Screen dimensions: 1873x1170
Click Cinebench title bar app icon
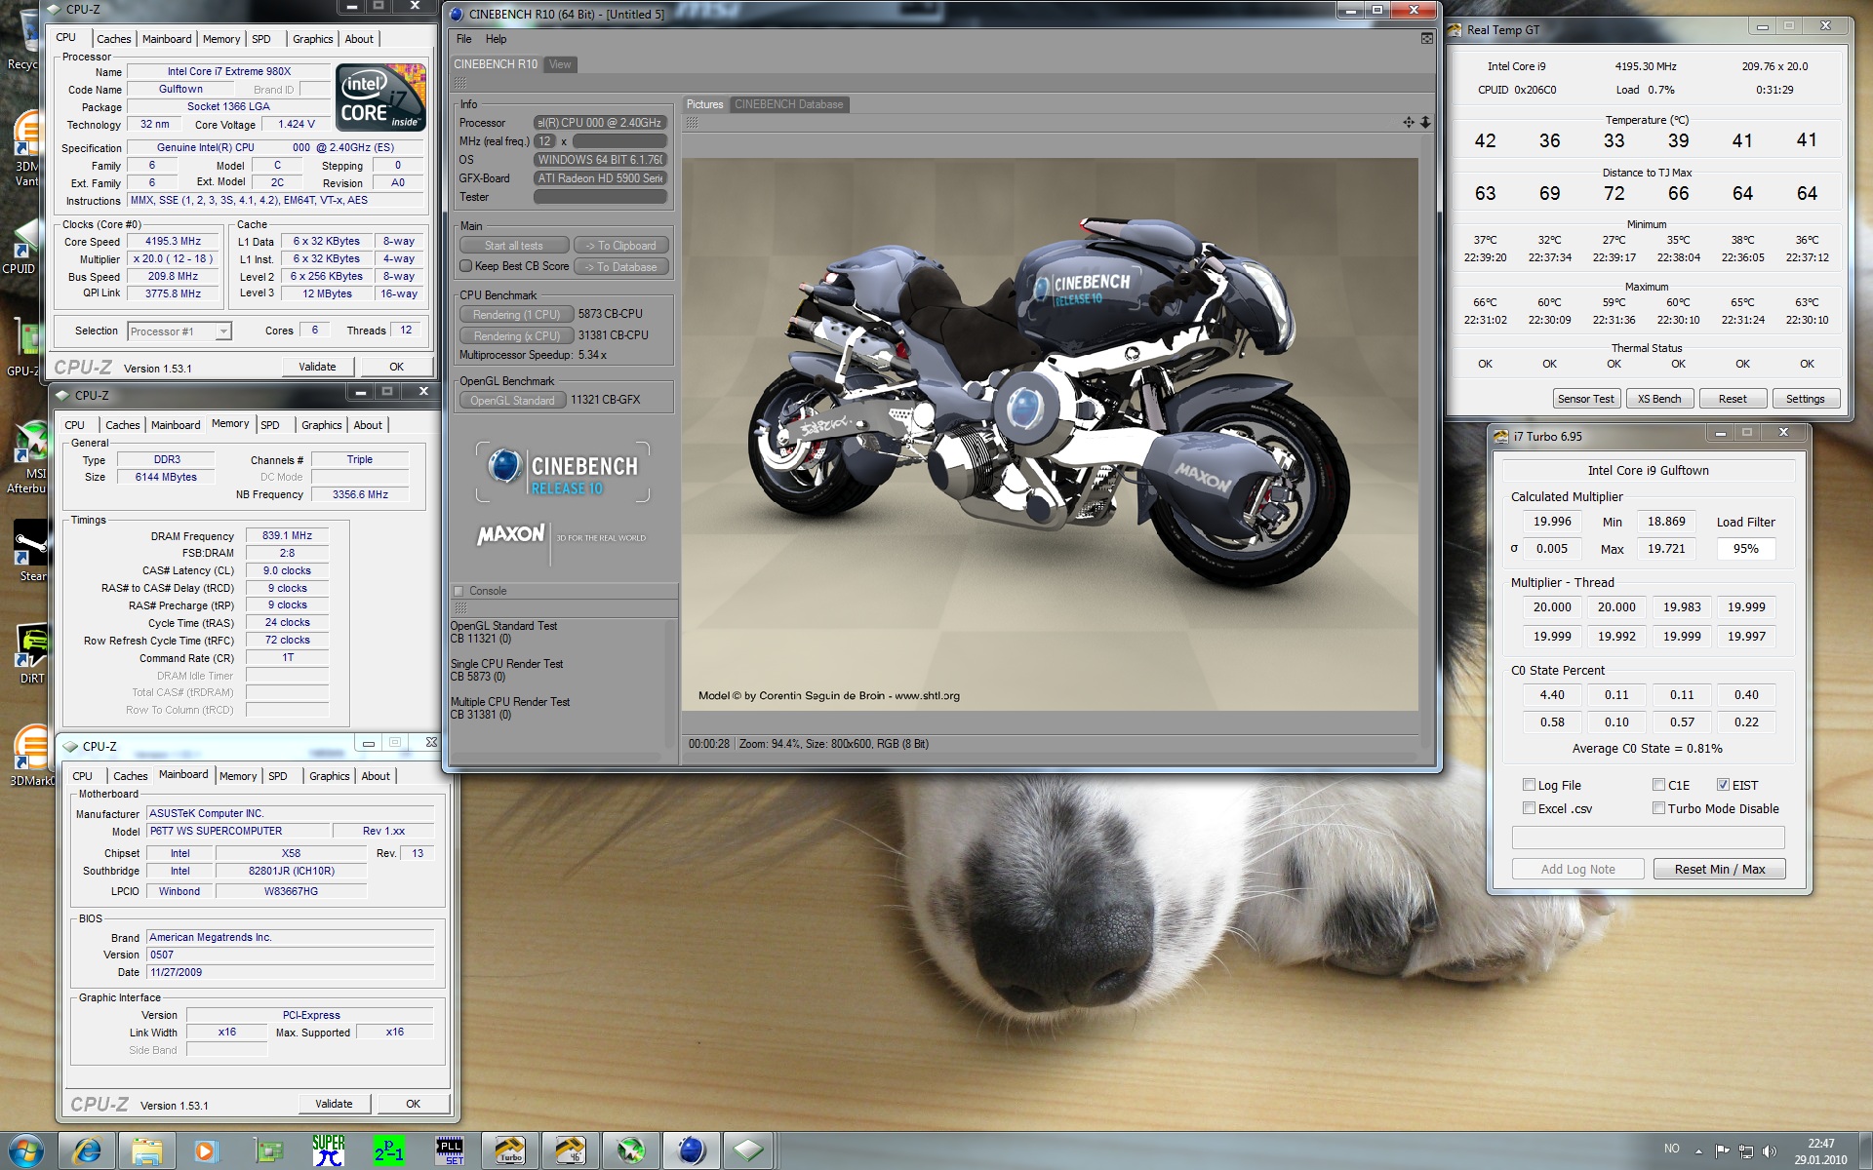click(x=456, y=14)
